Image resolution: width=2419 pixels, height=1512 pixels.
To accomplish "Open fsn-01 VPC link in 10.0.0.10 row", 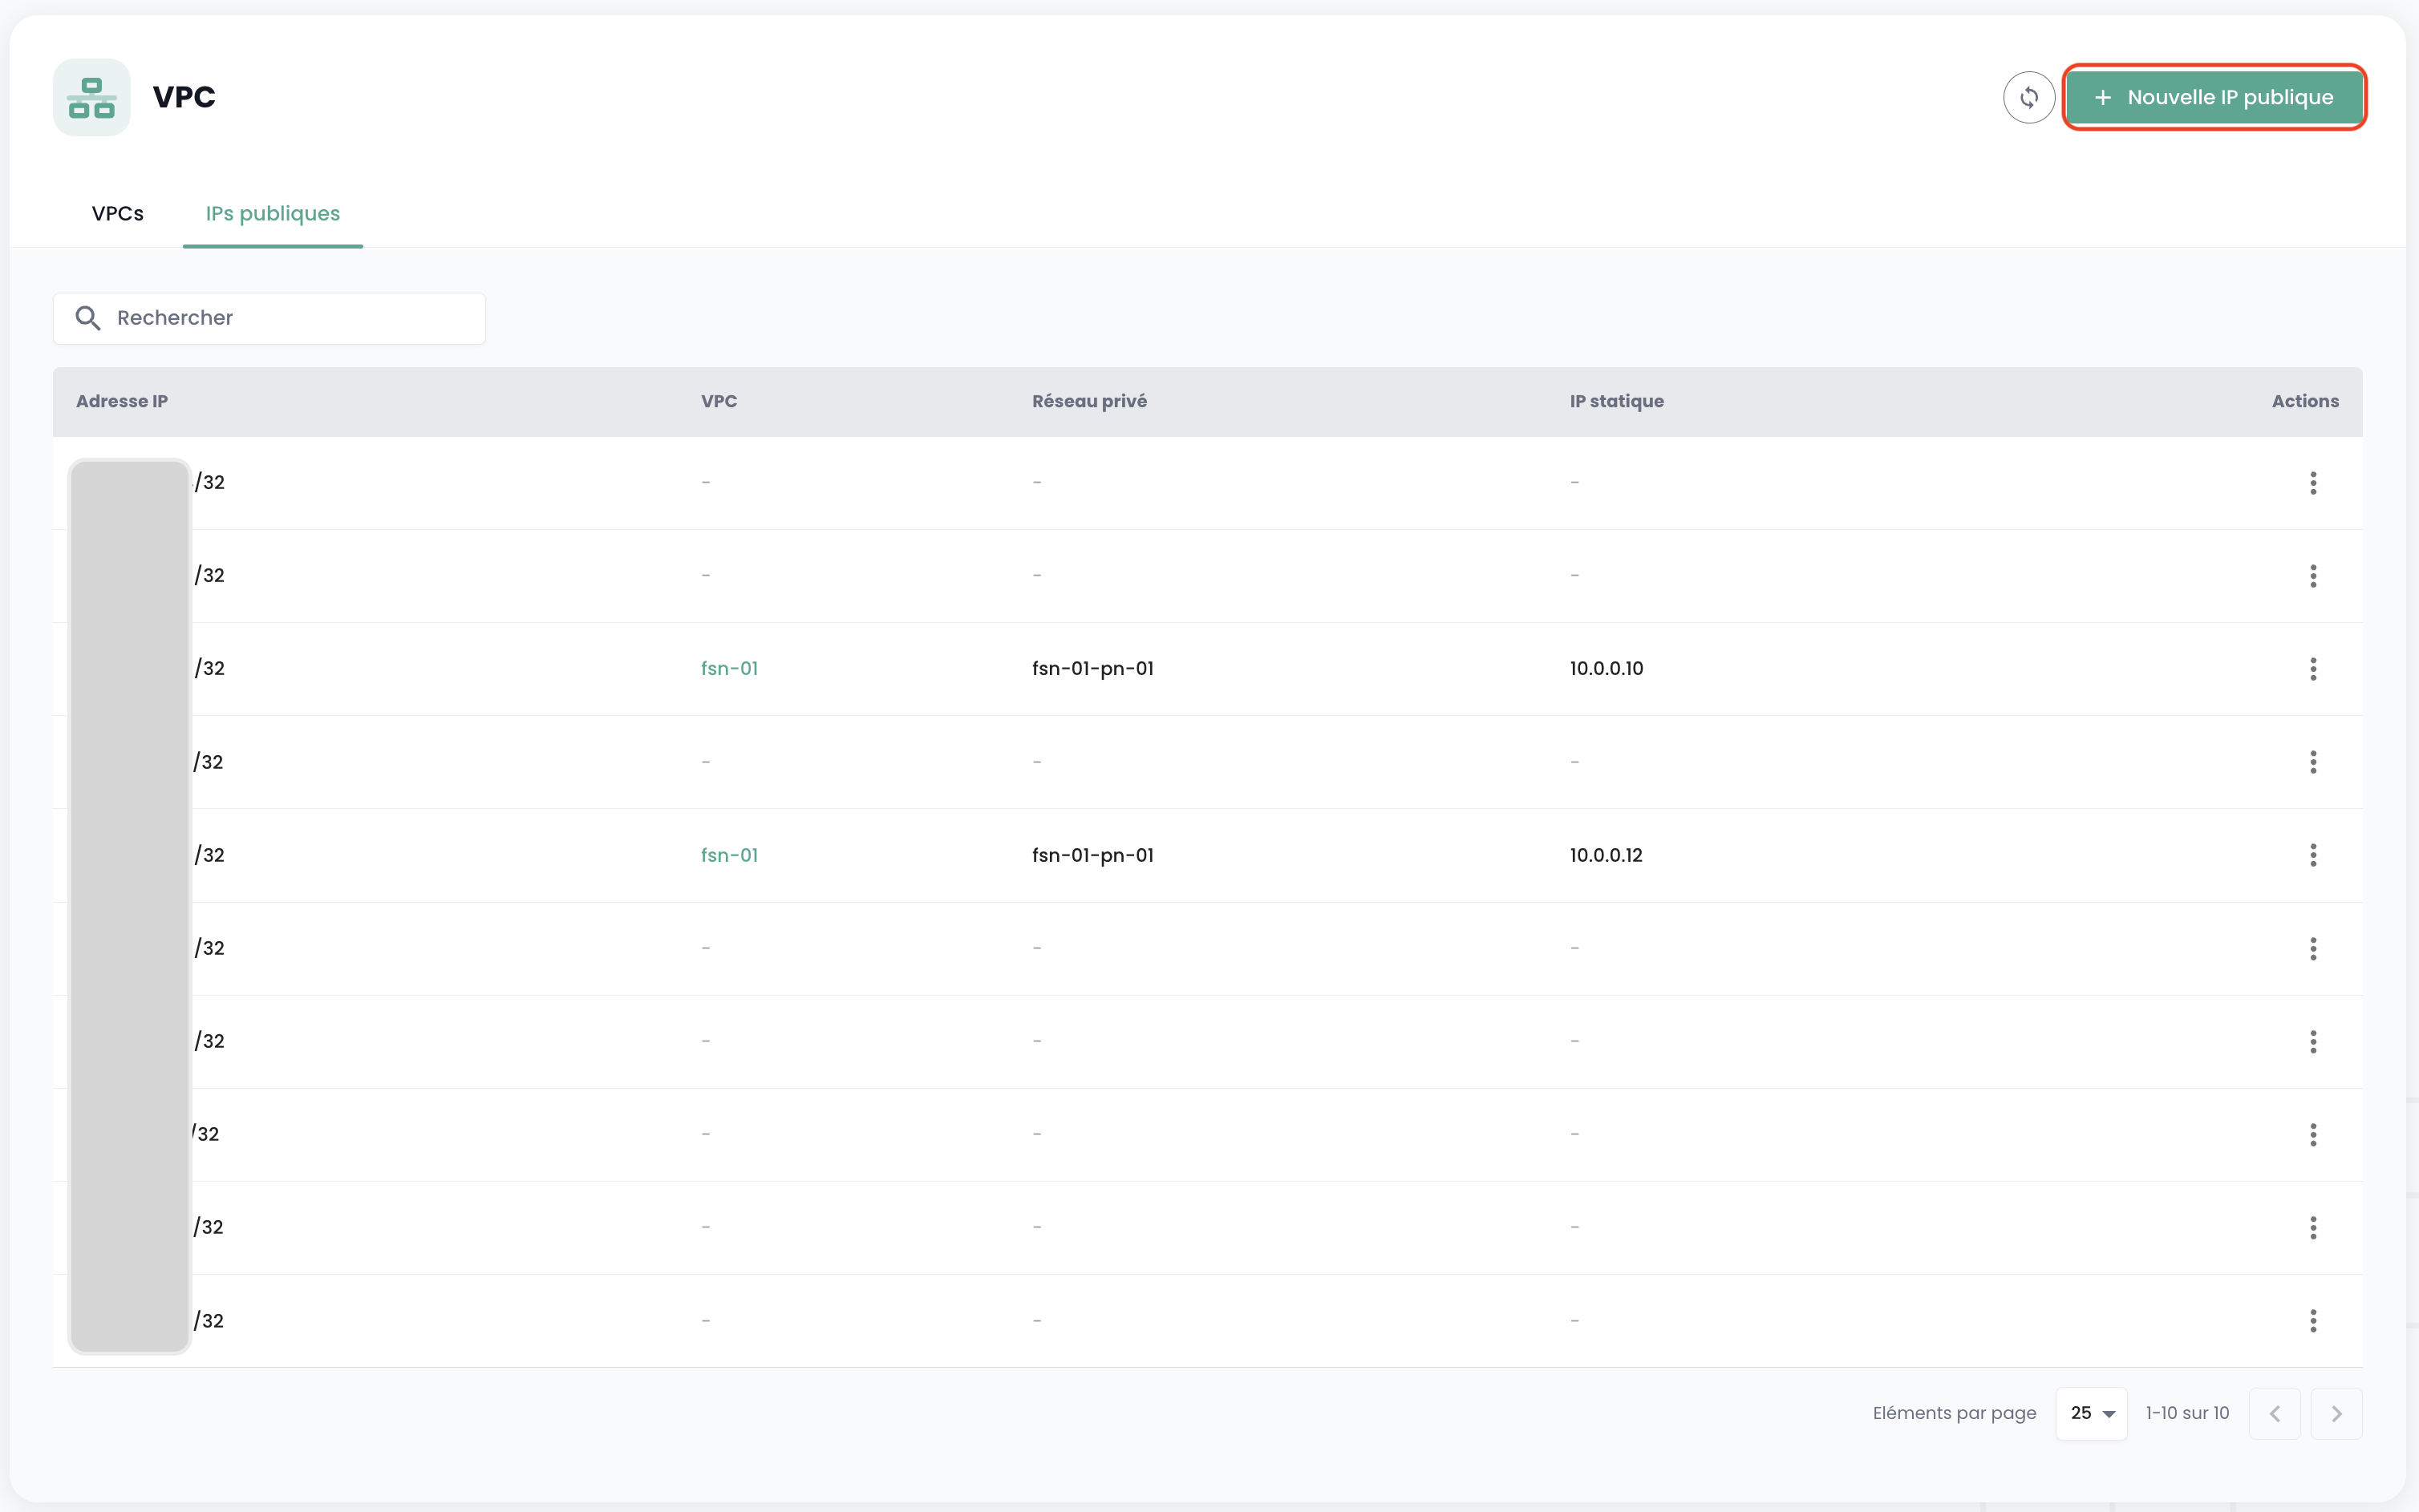I will [728, 668].
